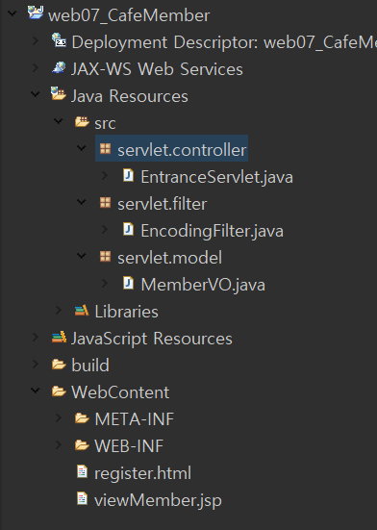Image resolution: width=377 pixels, height=530 pixels.
Task: Select the build folder label
Action: (90, 366)
